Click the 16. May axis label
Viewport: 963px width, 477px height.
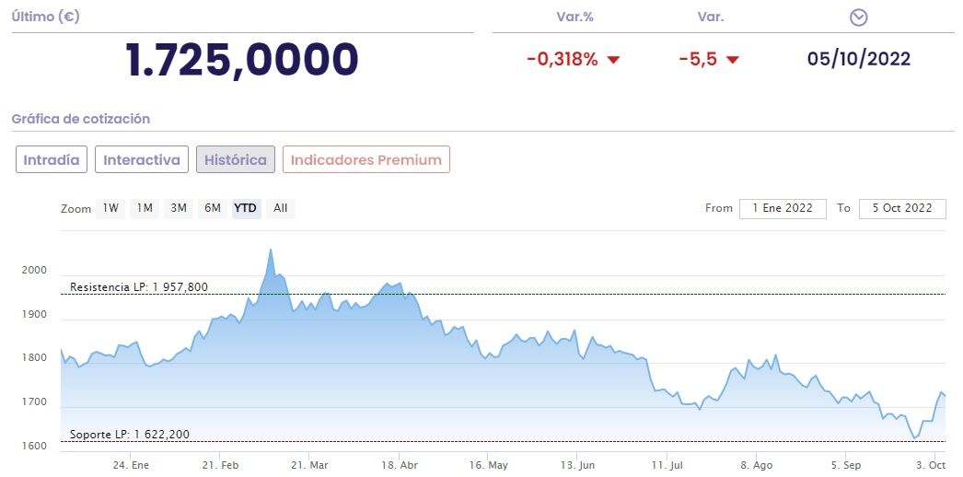pos(488,465)
